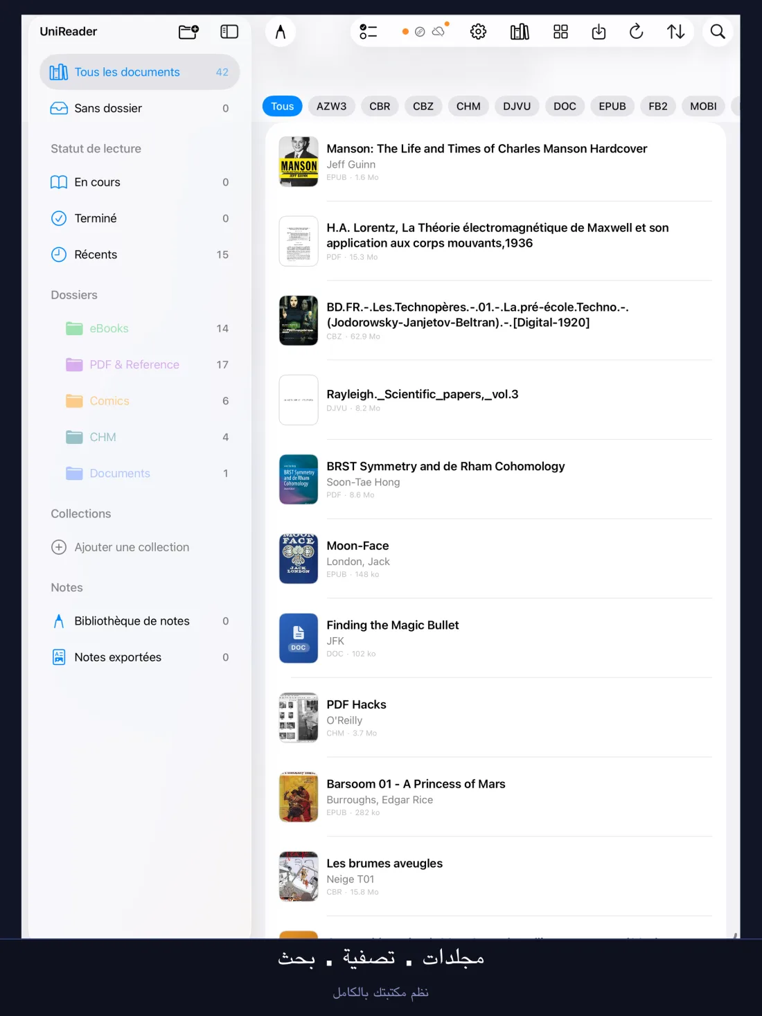
Task: Click the DOC file icon of Magic Bullet
Action: pyautogui.click(x=299, y=638)
